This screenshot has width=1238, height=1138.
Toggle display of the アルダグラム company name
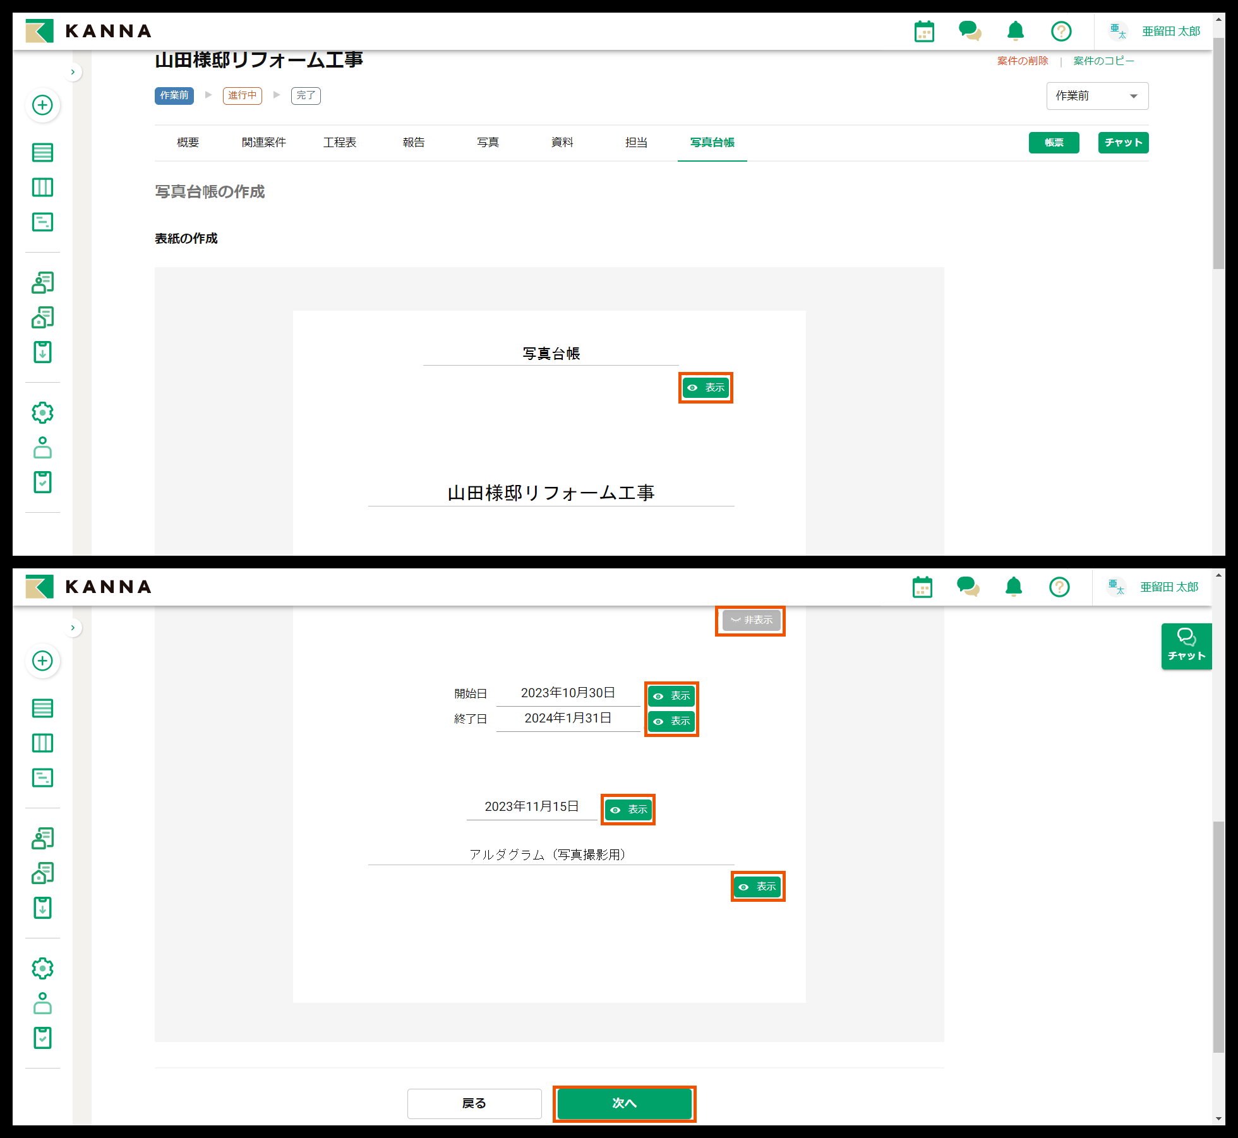point(757,886)
